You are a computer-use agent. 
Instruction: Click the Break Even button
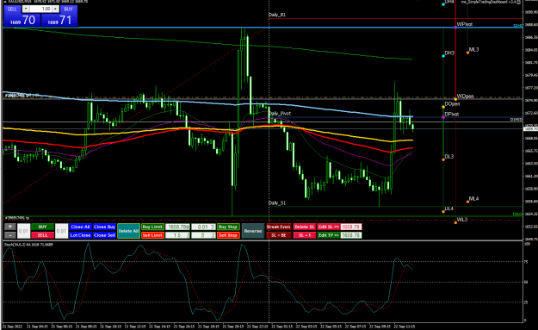point(279,227)
